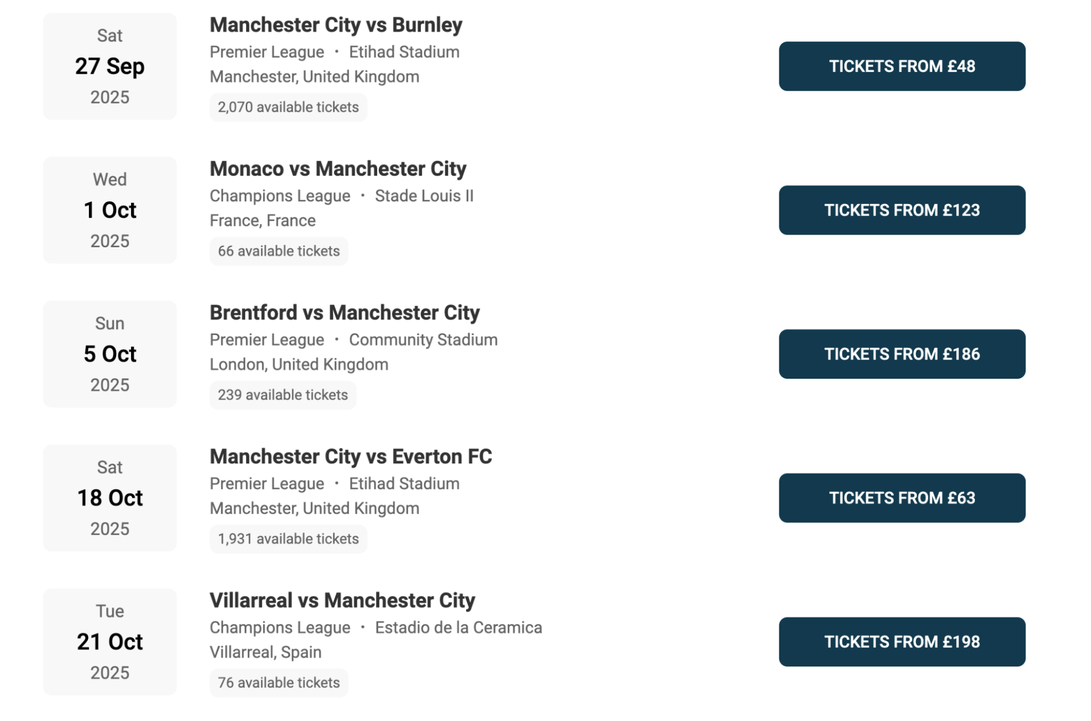Screen dimensions: 1091x721
Task: Click TICKETS FROM £63 for Everton match
Action: pos(902,498)
